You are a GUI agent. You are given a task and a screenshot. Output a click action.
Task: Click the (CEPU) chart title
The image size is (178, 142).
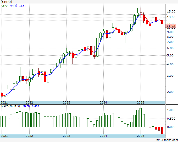click(6, 2)
